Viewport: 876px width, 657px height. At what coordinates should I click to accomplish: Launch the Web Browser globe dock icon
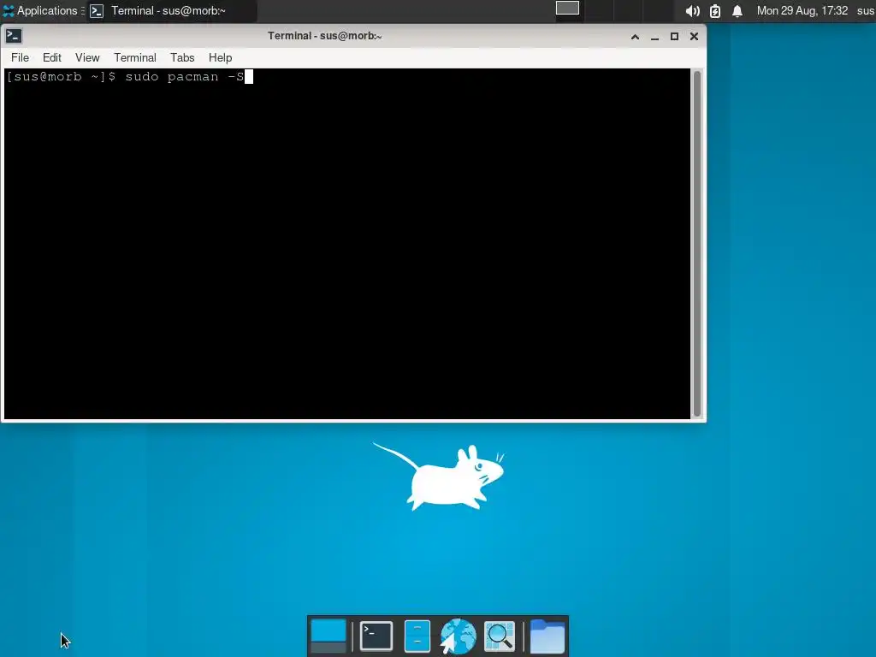[458, 636]
